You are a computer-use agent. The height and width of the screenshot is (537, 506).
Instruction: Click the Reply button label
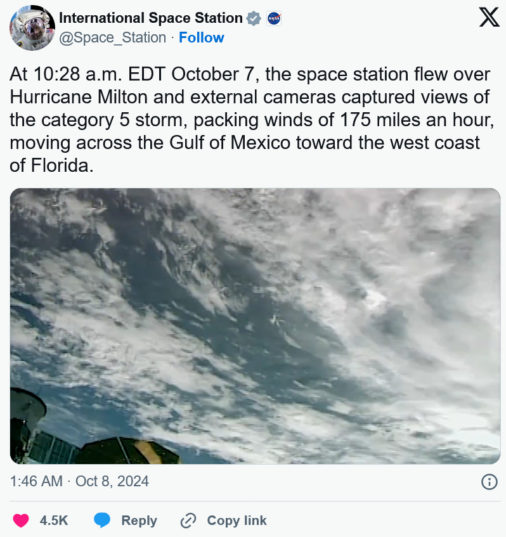[139, 521]
